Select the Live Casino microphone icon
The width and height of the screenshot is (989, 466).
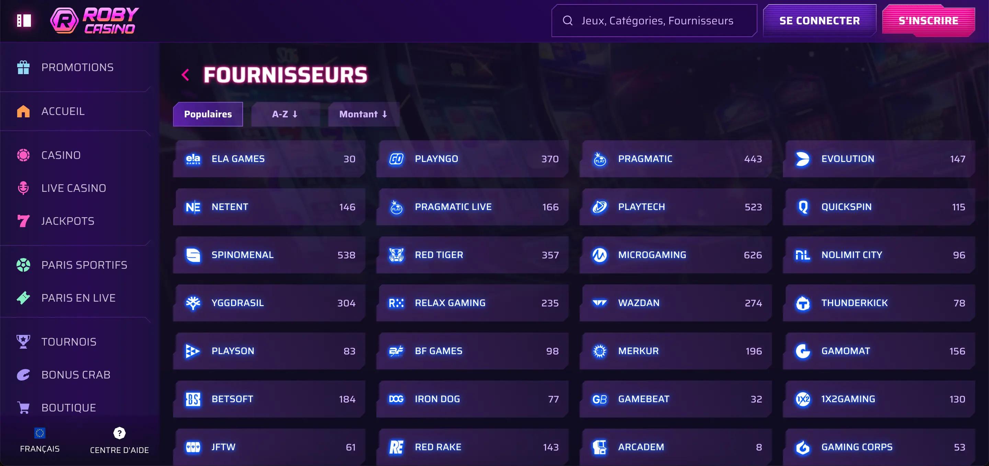[23, 188]
